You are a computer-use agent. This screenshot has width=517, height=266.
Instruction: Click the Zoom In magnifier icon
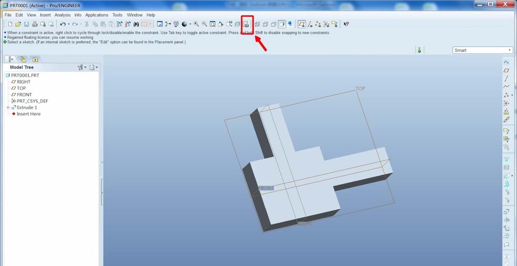tap(196, 24)
